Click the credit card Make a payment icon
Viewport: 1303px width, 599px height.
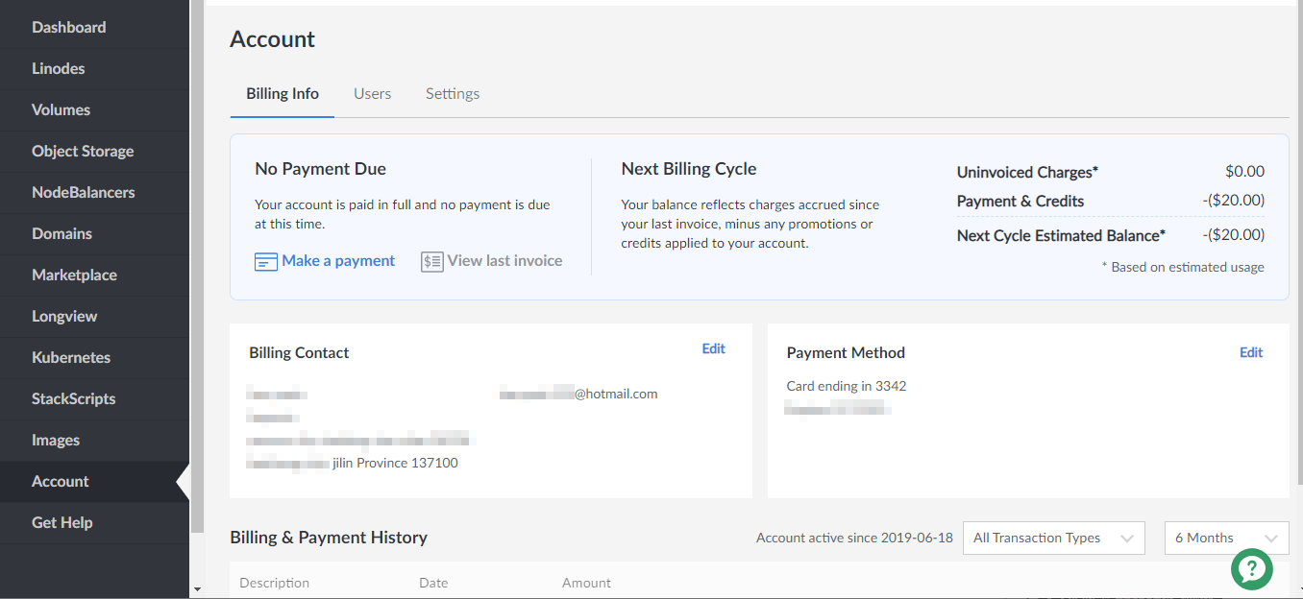265,261
